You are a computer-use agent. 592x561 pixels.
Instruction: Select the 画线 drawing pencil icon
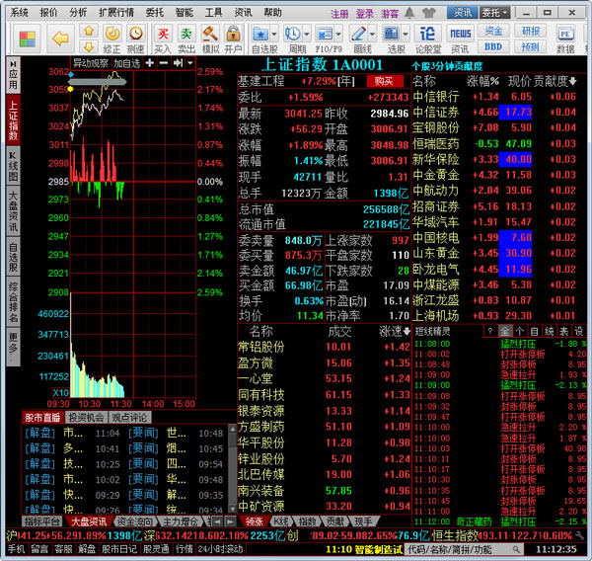358,34
